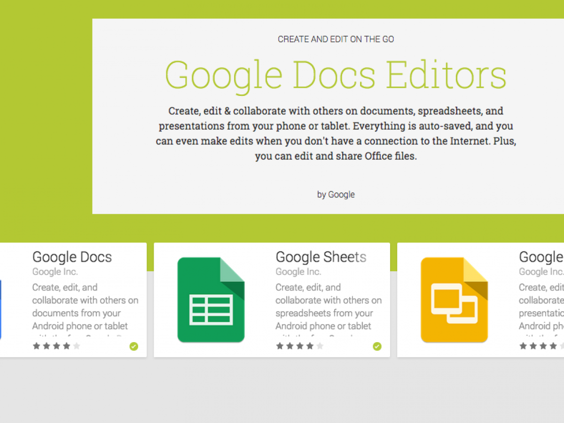
Task: Click the installed checkmark on Google Docs card
Action: (x=134, y=346)
